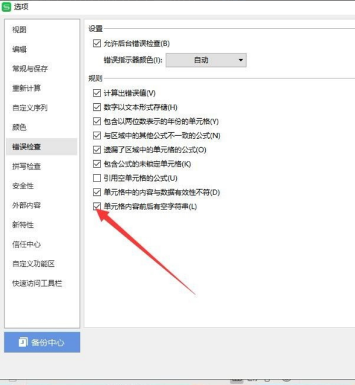This screenshot has height=385, width=355.
Task: Open the 拼写检查 category
Action: tap(41, 167)
